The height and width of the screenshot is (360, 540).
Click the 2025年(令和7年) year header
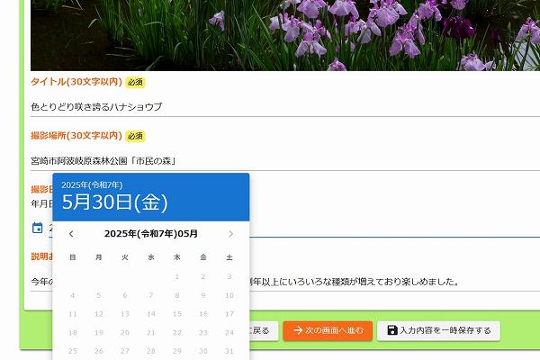tap(92, 185)
